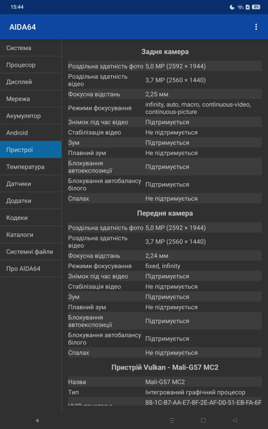Tap the three-line navigation bar icon
The image size is (268, 429).
(172, 420)
